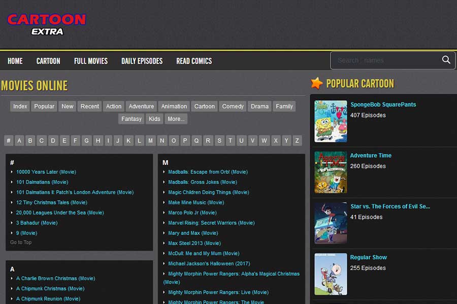The height and width of the screenshot is (304, 457).
Task: Jump to letter K in the index
Action: [x=128, y=141]
